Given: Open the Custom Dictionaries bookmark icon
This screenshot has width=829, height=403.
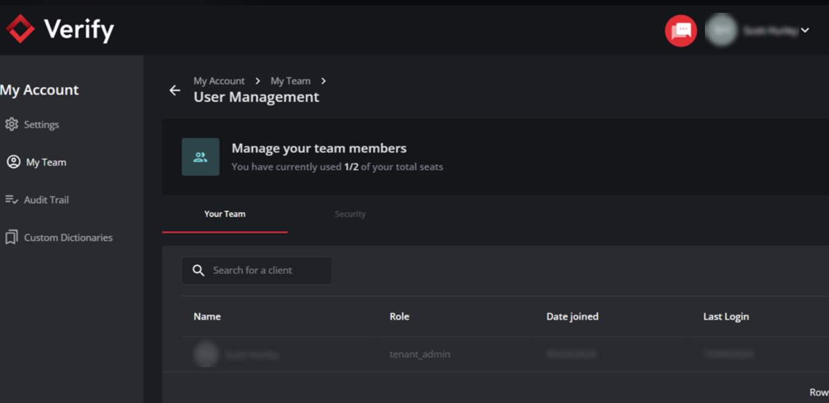Looking at the screenshot, I should click(12, 237).
